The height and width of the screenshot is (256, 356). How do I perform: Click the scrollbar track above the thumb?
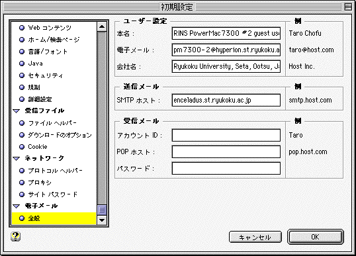[102, 118]
